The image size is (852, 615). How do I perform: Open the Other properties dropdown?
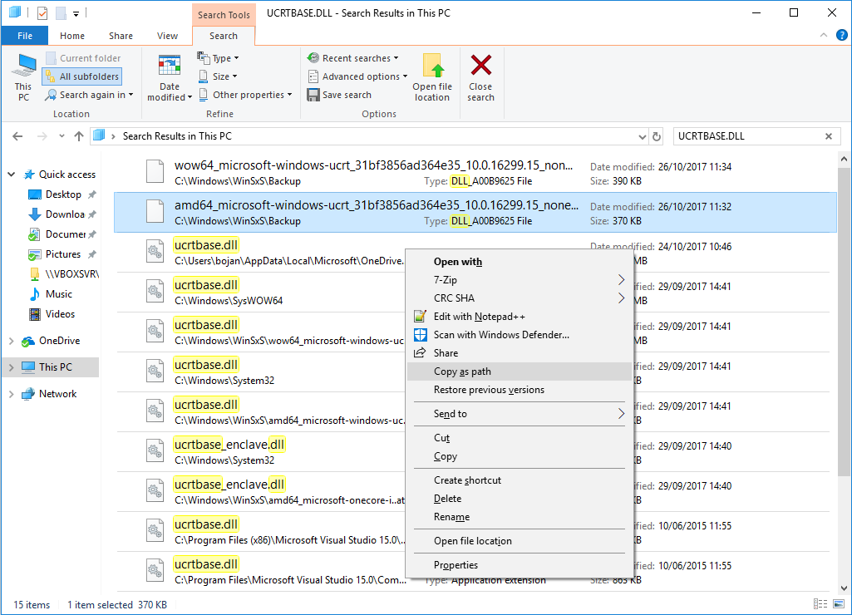pos(245,95)
